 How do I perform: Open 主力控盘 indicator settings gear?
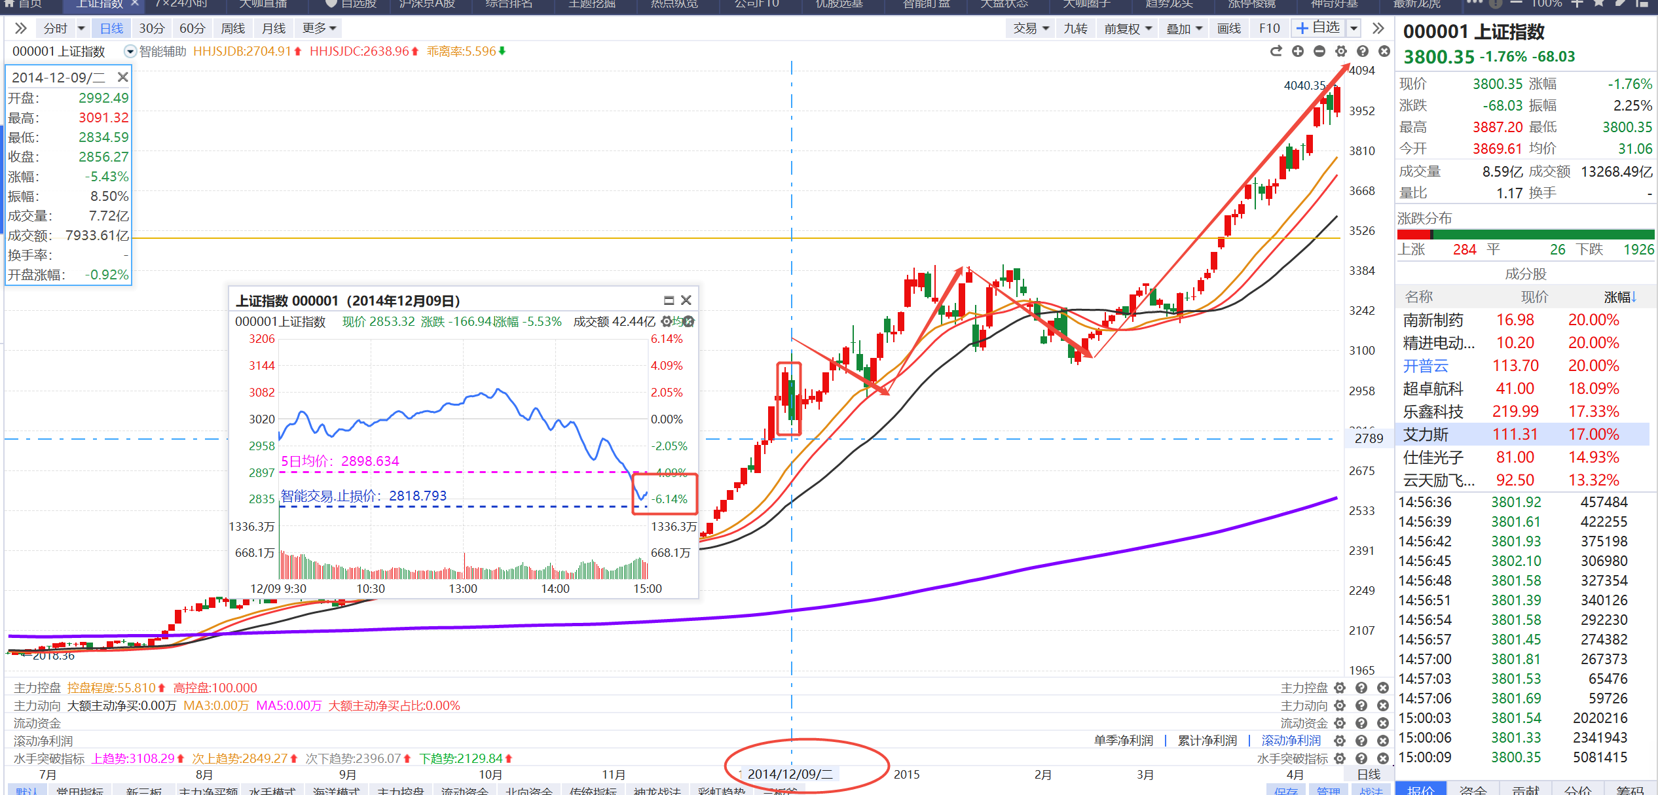click(1340, 688)
